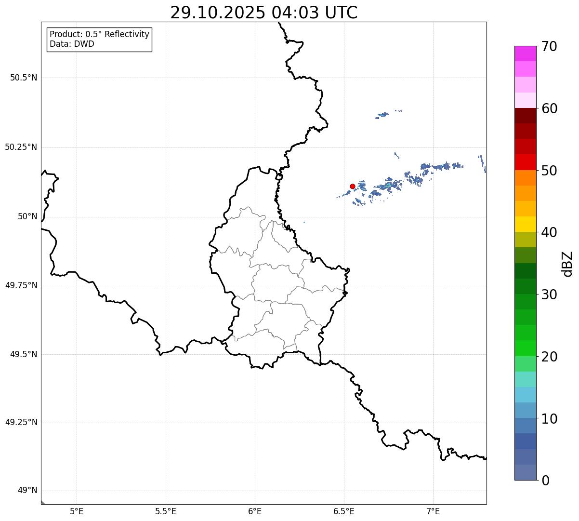Click the colorbar tick label '30'
Image resolution: width=579 pixels, height=521 pixels.
[549, 294]
